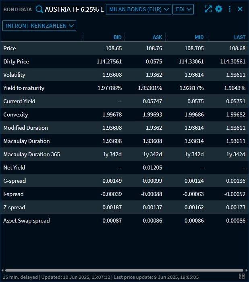Select the Z-spread row label

(14, 207)
